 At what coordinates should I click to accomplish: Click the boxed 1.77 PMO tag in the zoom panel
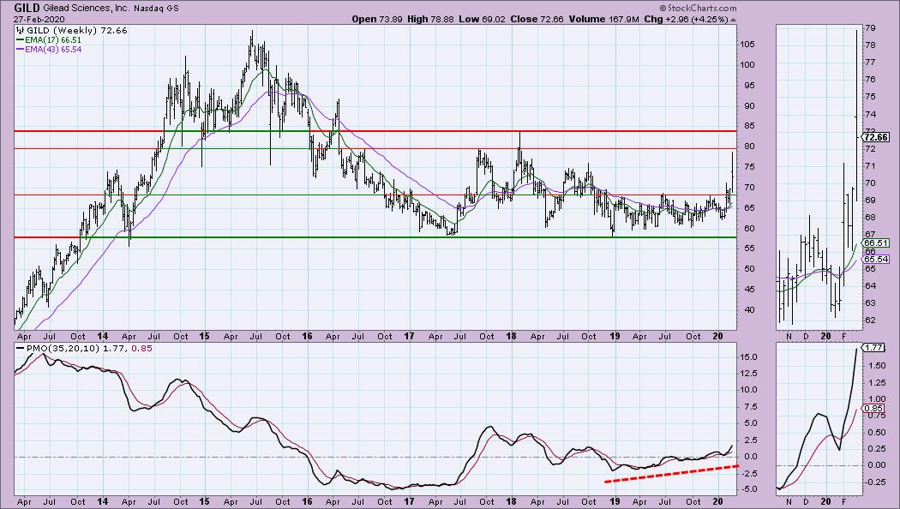[873, 348]
